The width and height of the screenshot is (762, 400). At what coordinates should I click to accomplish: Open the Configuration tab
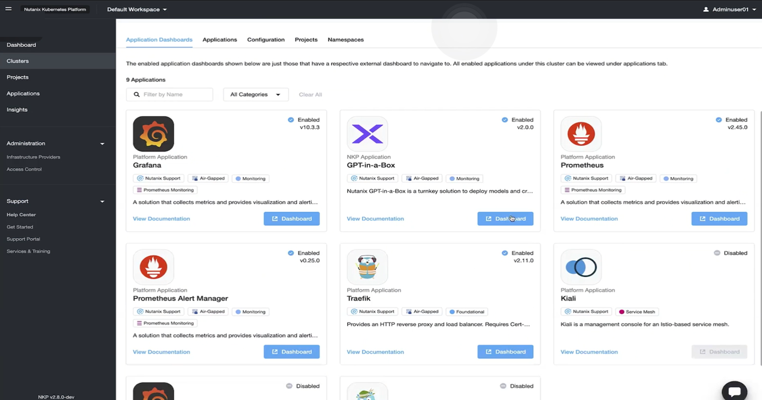click(x=266, y=40)
